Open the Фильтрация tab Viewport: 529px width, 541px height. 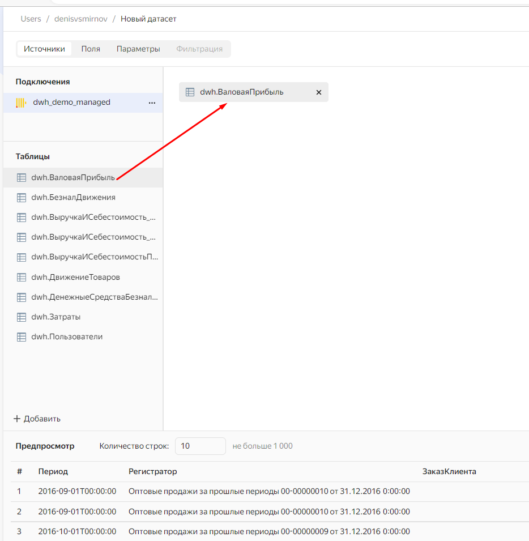[199, 49]
